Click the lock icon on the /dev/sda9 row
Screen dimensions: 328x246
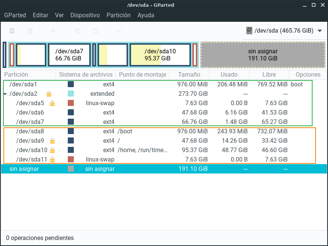click(x=52, y=140)
